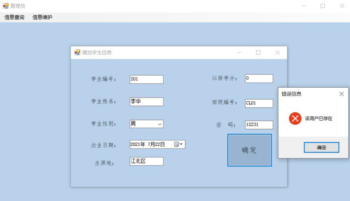Click the 该用户已存在 error message text

click(x=318, y=118)
